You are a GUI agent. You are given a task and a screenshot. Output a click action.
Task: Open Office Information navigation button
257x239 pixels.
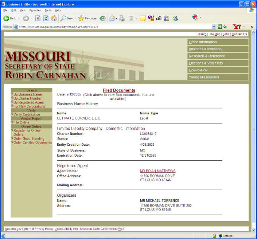[218, 42]
